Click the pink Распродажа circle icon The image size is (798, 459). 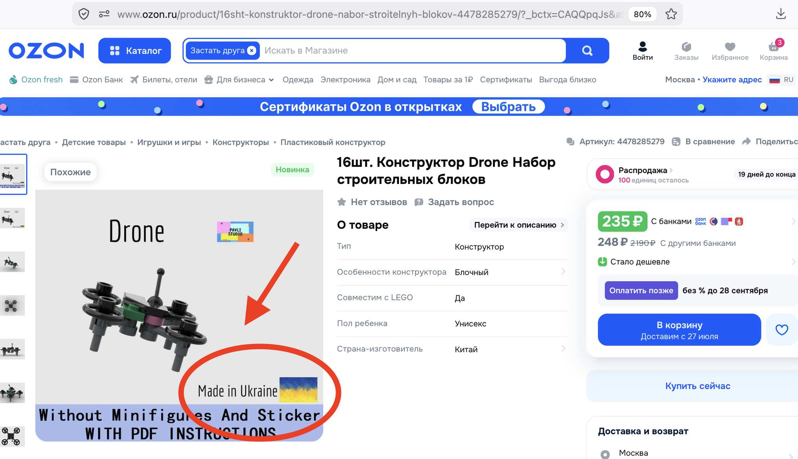click(x=605, y=174)
